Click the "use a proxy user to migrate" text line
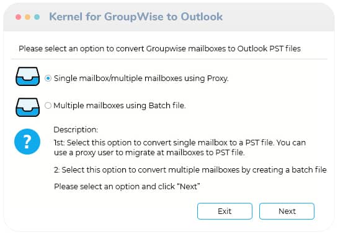The height and width of the screenshot is (235, 338). pos(149,153)
